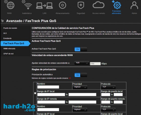
Task: Click first rule's local port end field
Action: (118, 94)
